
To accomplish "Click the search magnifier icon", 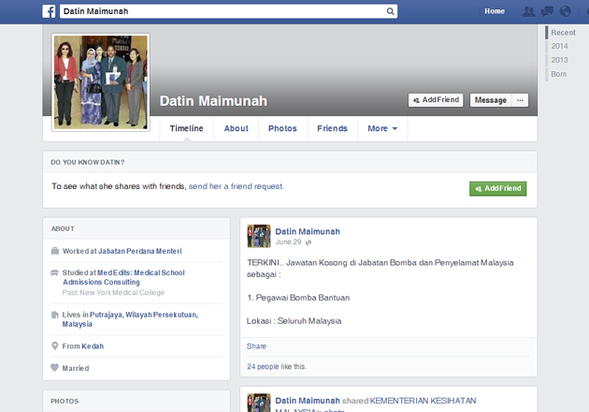I will [390, 11].
